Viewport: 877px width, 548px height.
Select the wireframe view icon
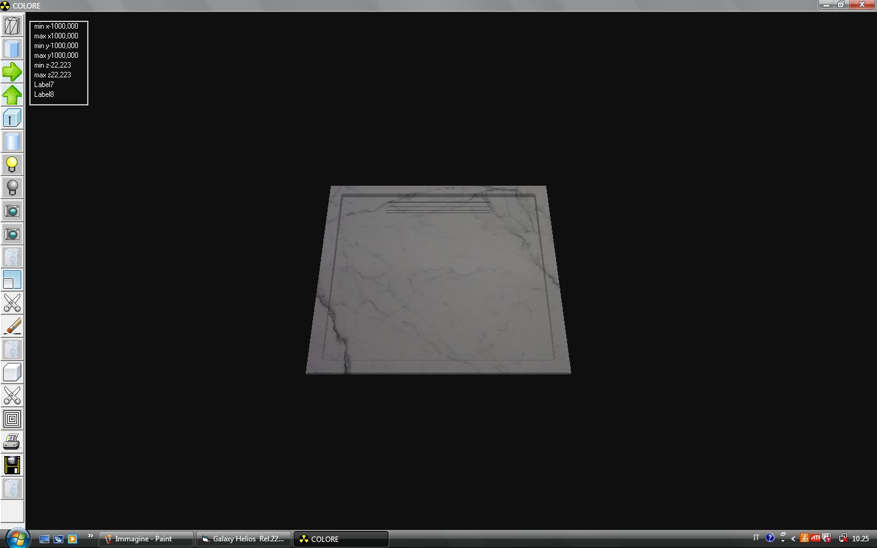click(x=12, y=26)
